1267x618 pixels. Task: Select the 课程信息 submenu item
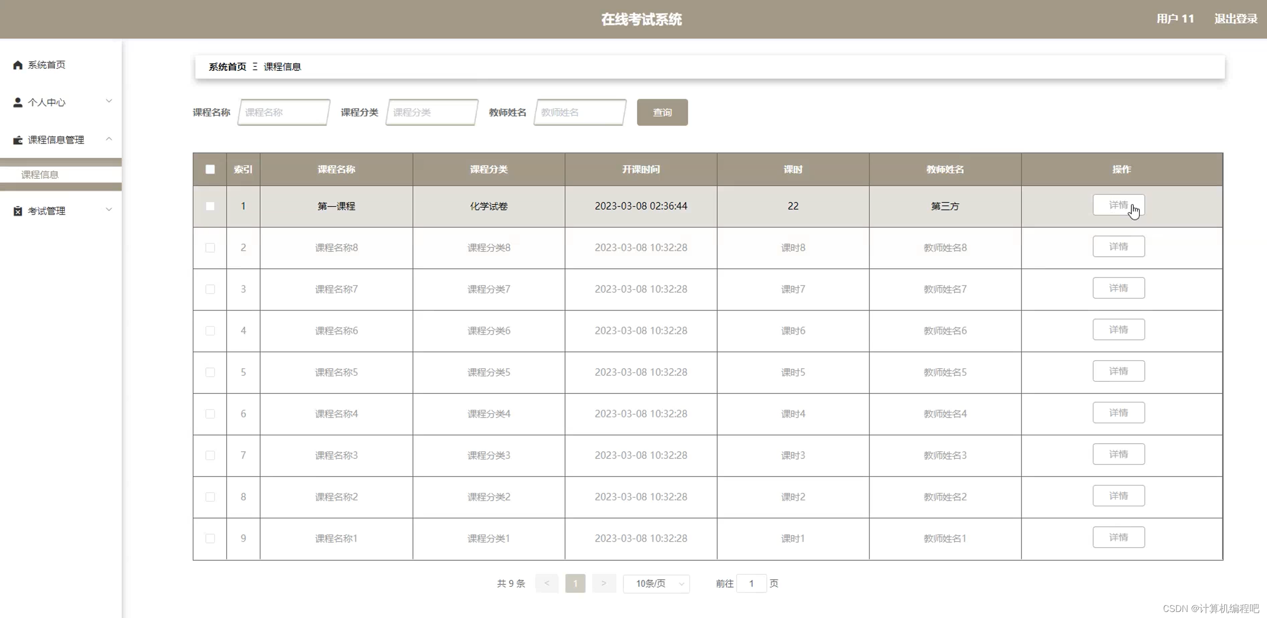coord(40,174)
